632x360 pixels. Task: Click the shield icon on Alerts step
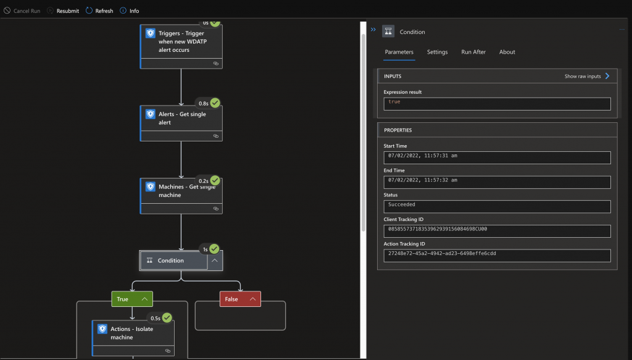click(x=151, y=114)
